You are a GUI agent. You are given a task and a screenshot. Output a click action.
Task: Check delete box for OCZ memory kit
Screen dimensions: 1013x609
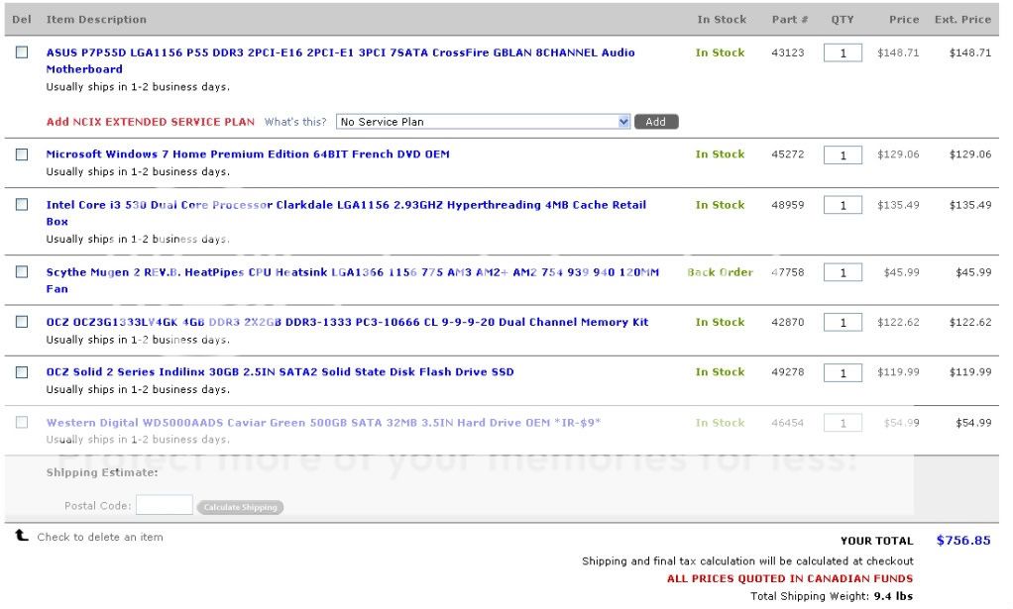[22, 321]
